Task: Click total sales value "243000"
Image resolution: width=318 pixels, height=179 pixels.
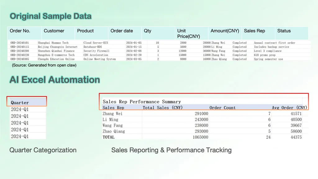Action: 201,120
